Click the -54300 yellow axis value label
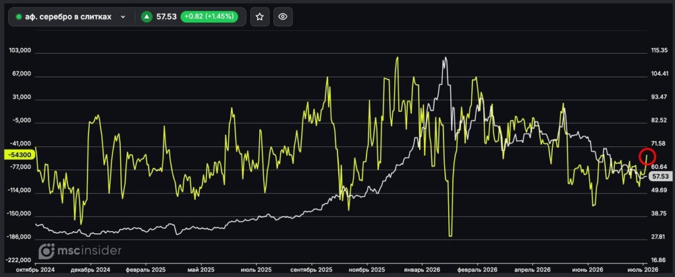Screen dimensions: 675x277 click(x=18, y=154)
